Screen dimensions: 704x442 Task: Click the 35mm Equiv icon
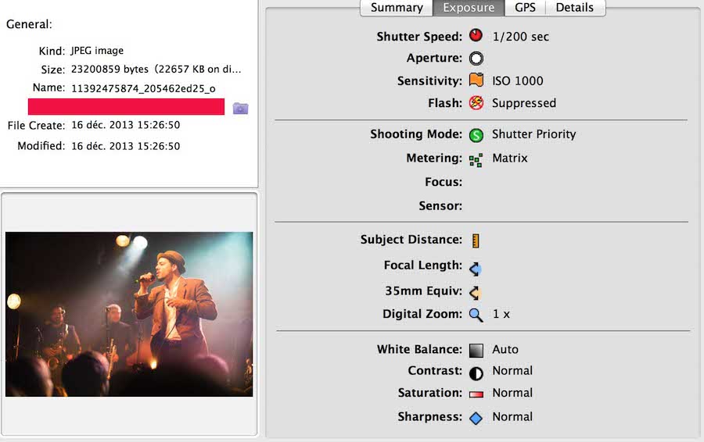(x=476, y=293)
